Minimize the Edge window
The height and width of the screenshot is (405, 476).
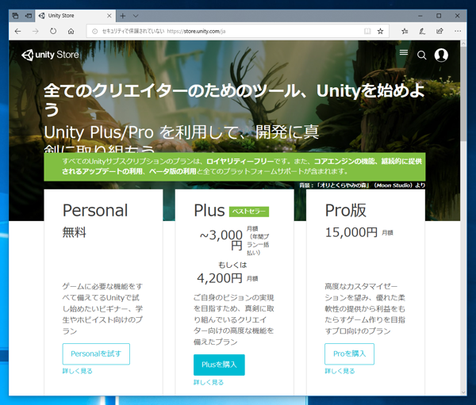click(420, 16)
